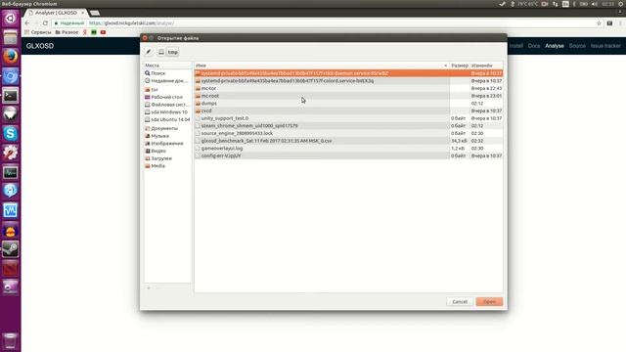Open Видео folder in sidebar
Image resolution: width=626 pixels, height=352 pixels.
click(167, 151)
